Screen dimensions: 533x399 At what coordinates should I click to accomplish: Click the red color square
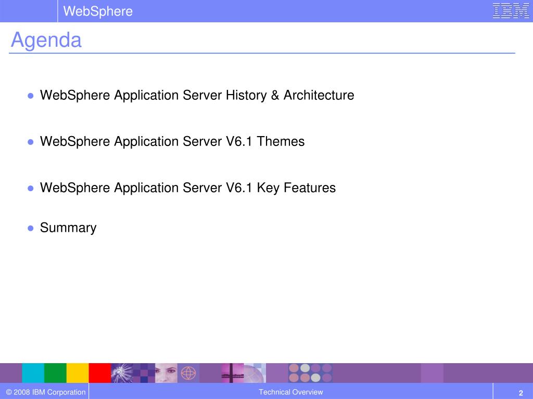click(x=99, y=373)
